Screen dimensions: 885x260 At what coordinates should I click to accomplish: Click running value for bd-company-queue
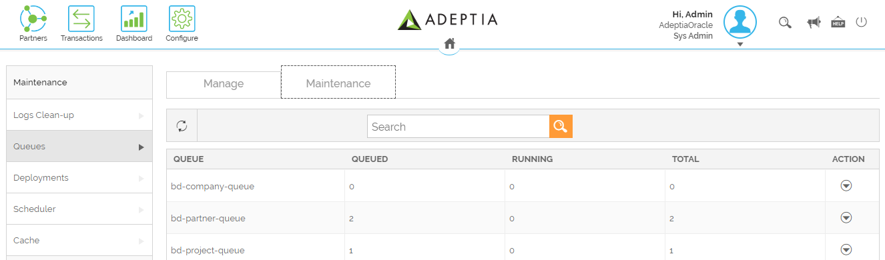pos(511,187)
